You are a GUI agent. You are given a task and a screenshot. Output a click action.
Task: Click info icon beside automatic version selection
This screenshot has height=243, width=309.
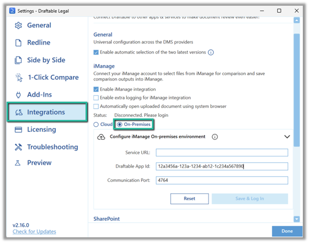tap(211, 52)
